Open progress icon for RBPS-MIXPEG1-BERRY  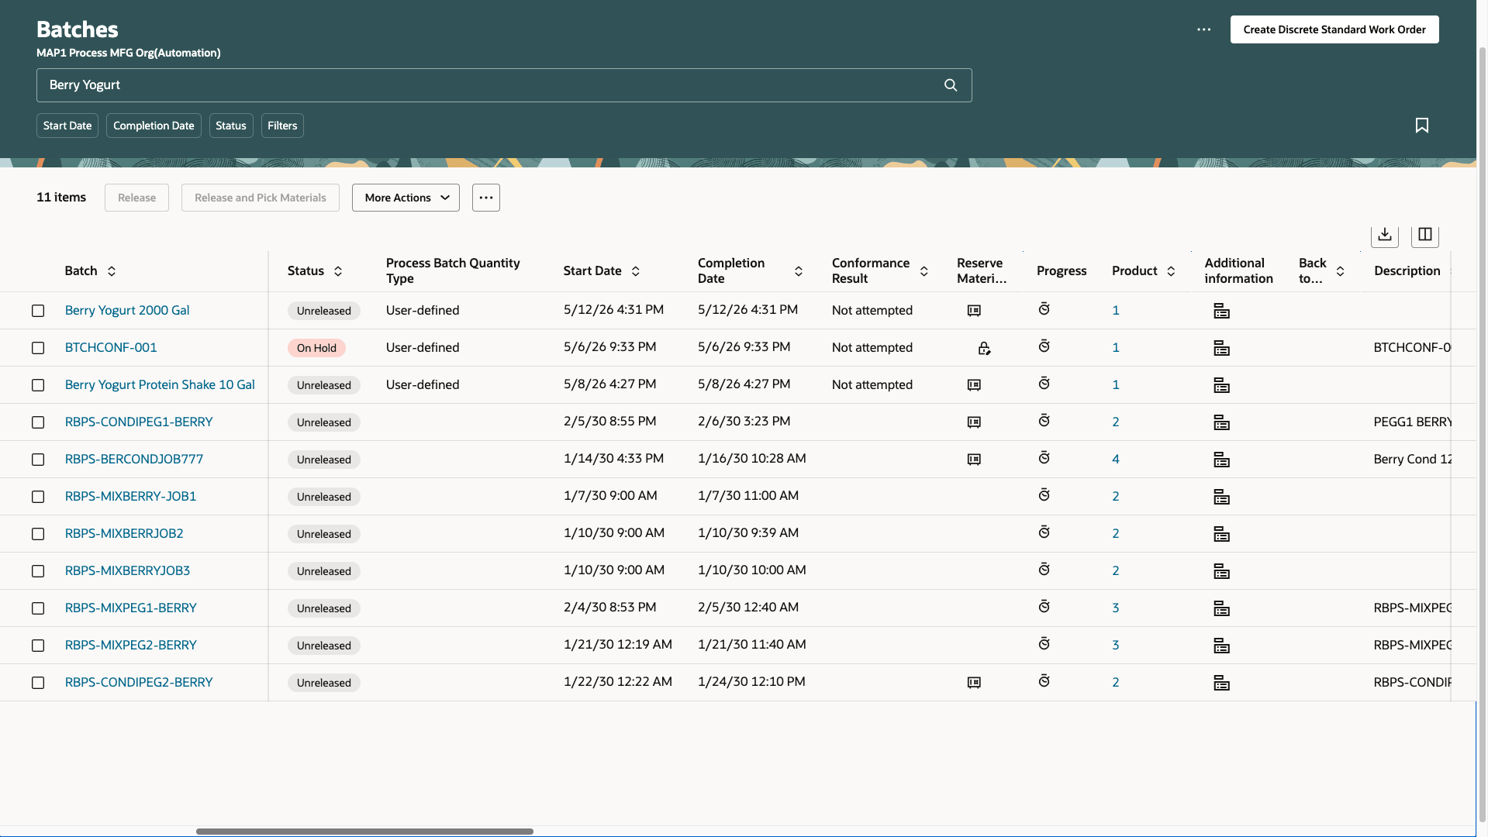(x=1044, y=607)
